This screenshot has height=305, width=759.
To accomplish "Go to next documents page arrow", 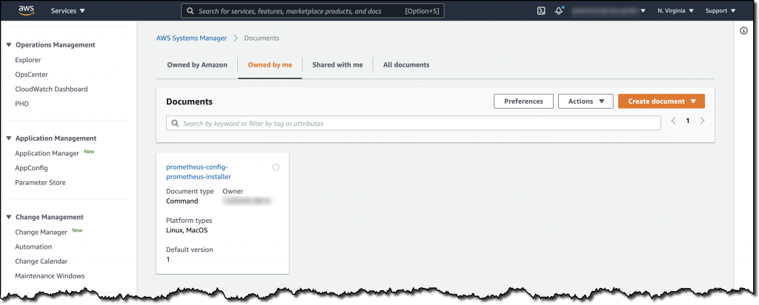I will tap(703, 121).
